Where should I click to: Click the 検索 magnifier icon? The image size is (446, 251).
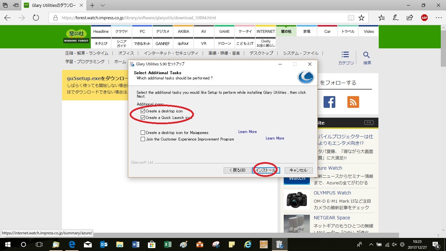[367, 58]
